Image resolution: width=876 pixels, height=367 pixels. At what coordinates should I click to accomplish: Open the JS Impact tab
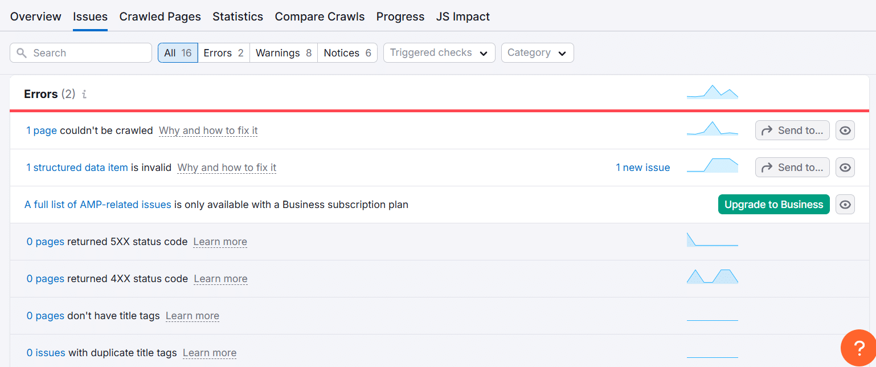[x=462, y=17]
